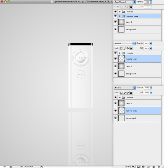Expand remote group in top panel
Screen dimensions: 164x168
tap(120, 11)
